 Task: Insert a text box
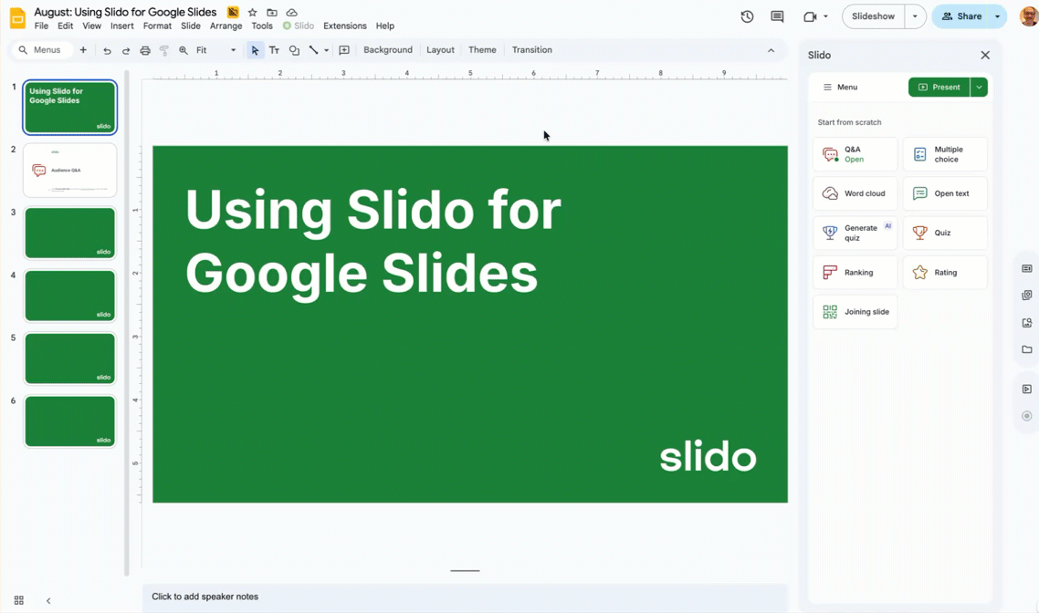274,50
